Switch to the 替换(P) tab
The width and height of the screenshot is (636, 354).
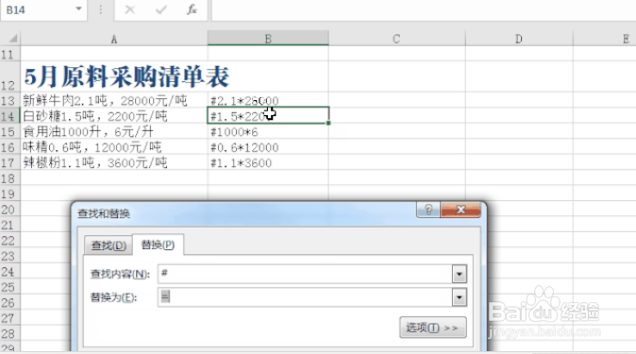[158, 244]
